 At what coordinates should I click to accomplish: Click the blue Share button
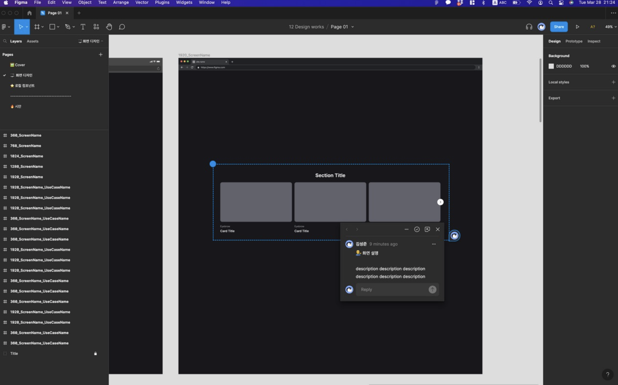coord(559,27)
